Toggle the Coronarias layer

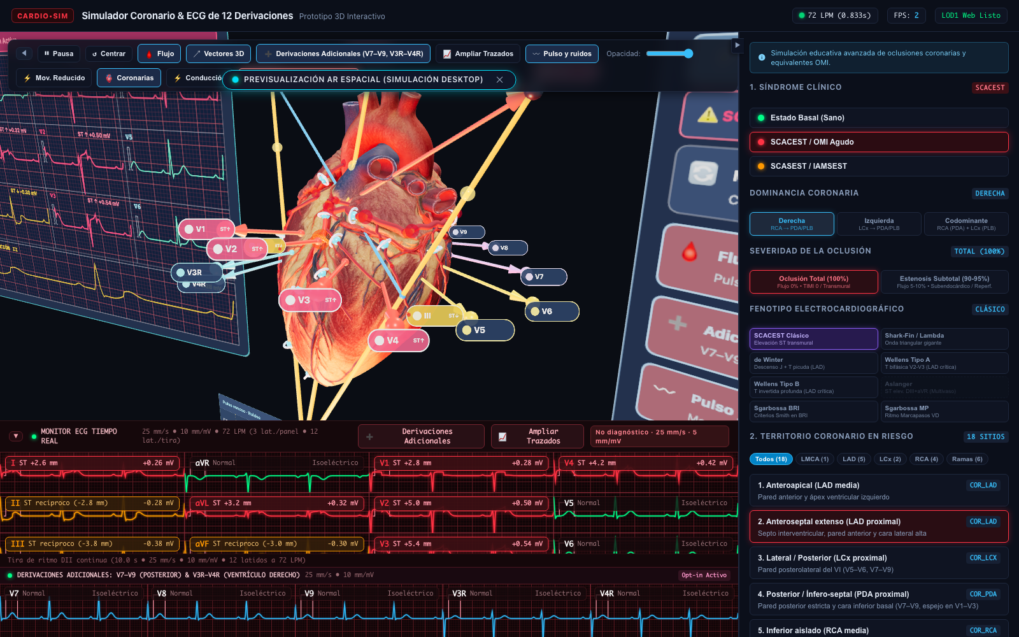pos(129,78)
